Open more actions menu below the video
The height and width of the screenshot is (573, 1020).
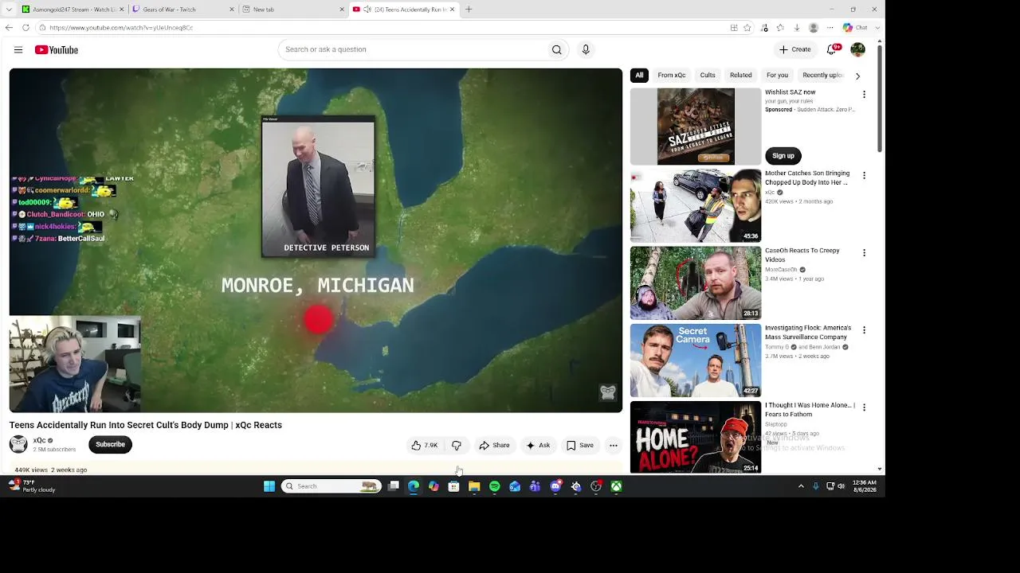(613, 446)
